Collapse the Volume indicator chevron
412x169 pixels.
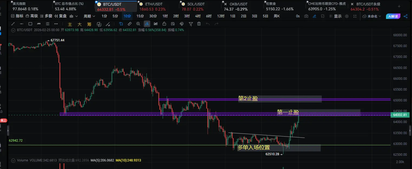pyautogui.click(x=13, y=160)
